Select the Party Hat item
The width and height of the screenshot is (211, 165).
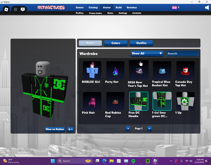pos(115,70)
